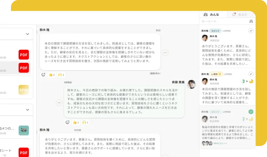Collapse the top file list section chevron
Screen dimensions: 267x157
click(x=27, y=34)
